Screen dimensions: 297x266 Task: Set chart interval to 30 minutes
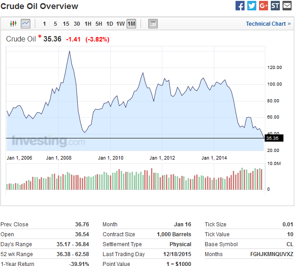(77, 24)
